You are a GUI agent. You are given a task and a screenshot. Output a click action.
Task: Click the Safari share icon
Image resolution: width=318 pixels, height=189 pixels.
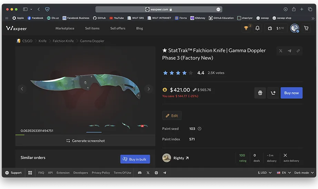pos(294,9)
